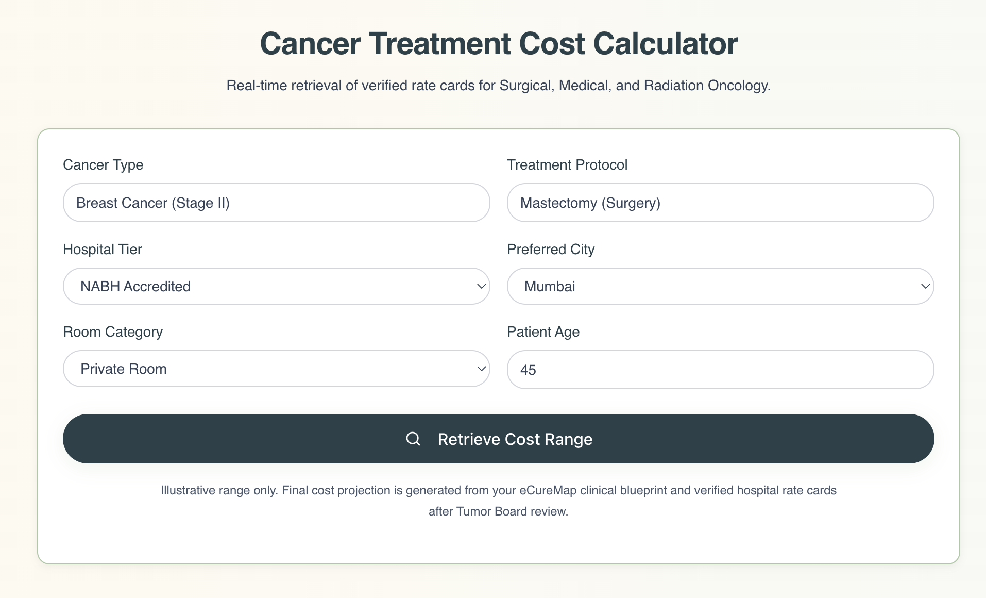Viewport: 986px width, 598px height.
Task: Open the NABH Accredited hospital tier selector
Action: click(x=276, y=286)
